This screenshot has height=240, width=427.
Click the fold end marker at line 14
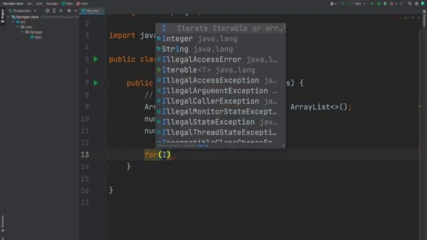(x=106, y=167)
